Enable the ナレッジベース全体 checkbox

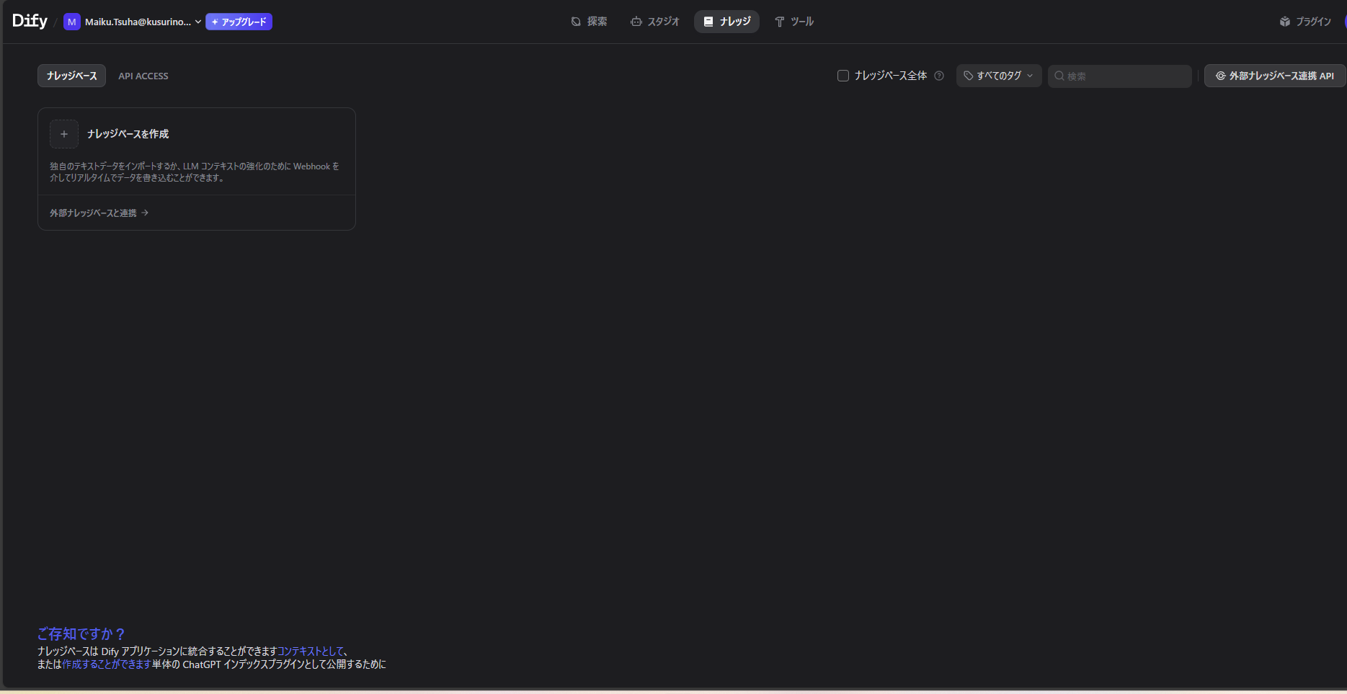click(842, 75)
